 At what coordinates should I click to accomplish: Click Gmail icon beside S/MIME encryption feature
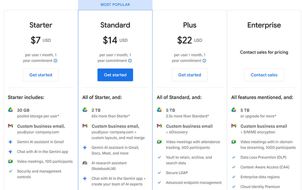click(x=234, y=126)
